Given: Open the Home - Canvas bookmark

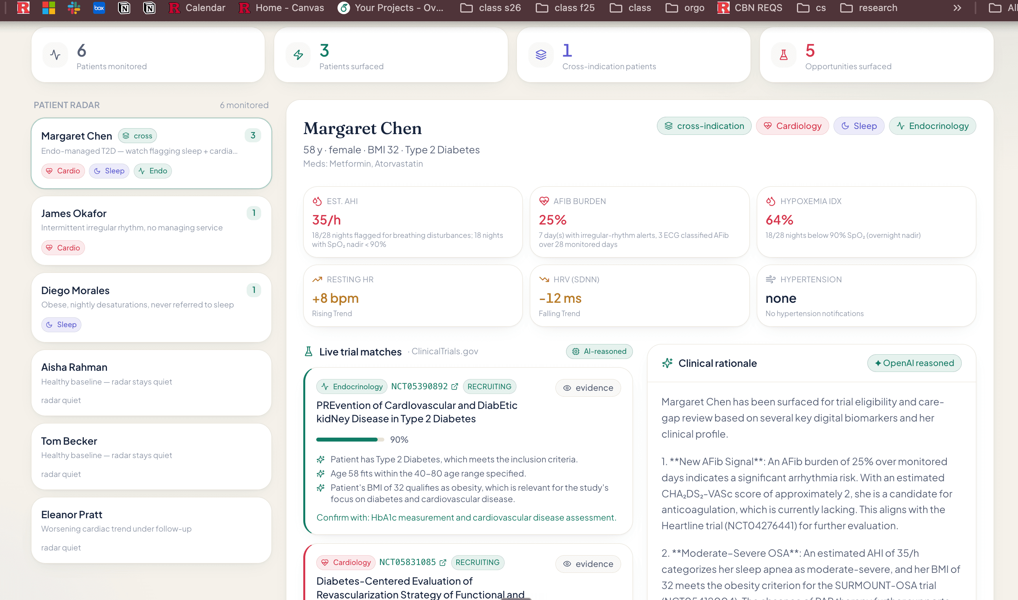Looking at the screenshot, I should click(281, 8).
